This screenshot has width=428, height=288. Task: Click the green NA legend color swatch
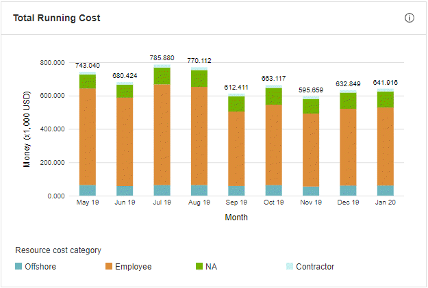(x=199, y=266)
